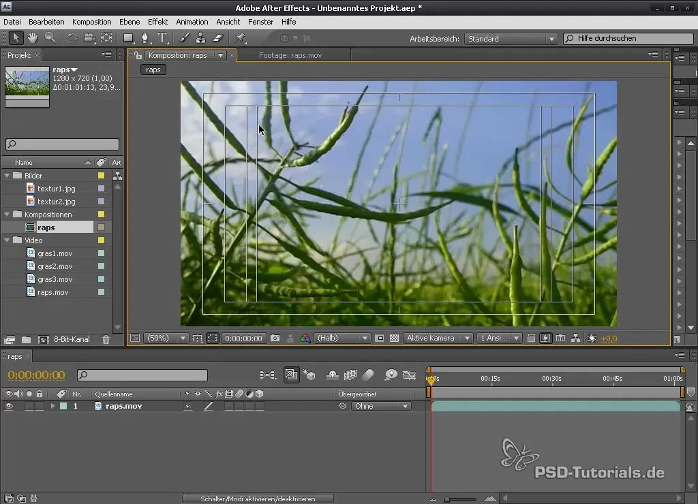698x504 pixels.
Task: Click the snapshot camera icon in viewer
Action: tap(275, 338)
